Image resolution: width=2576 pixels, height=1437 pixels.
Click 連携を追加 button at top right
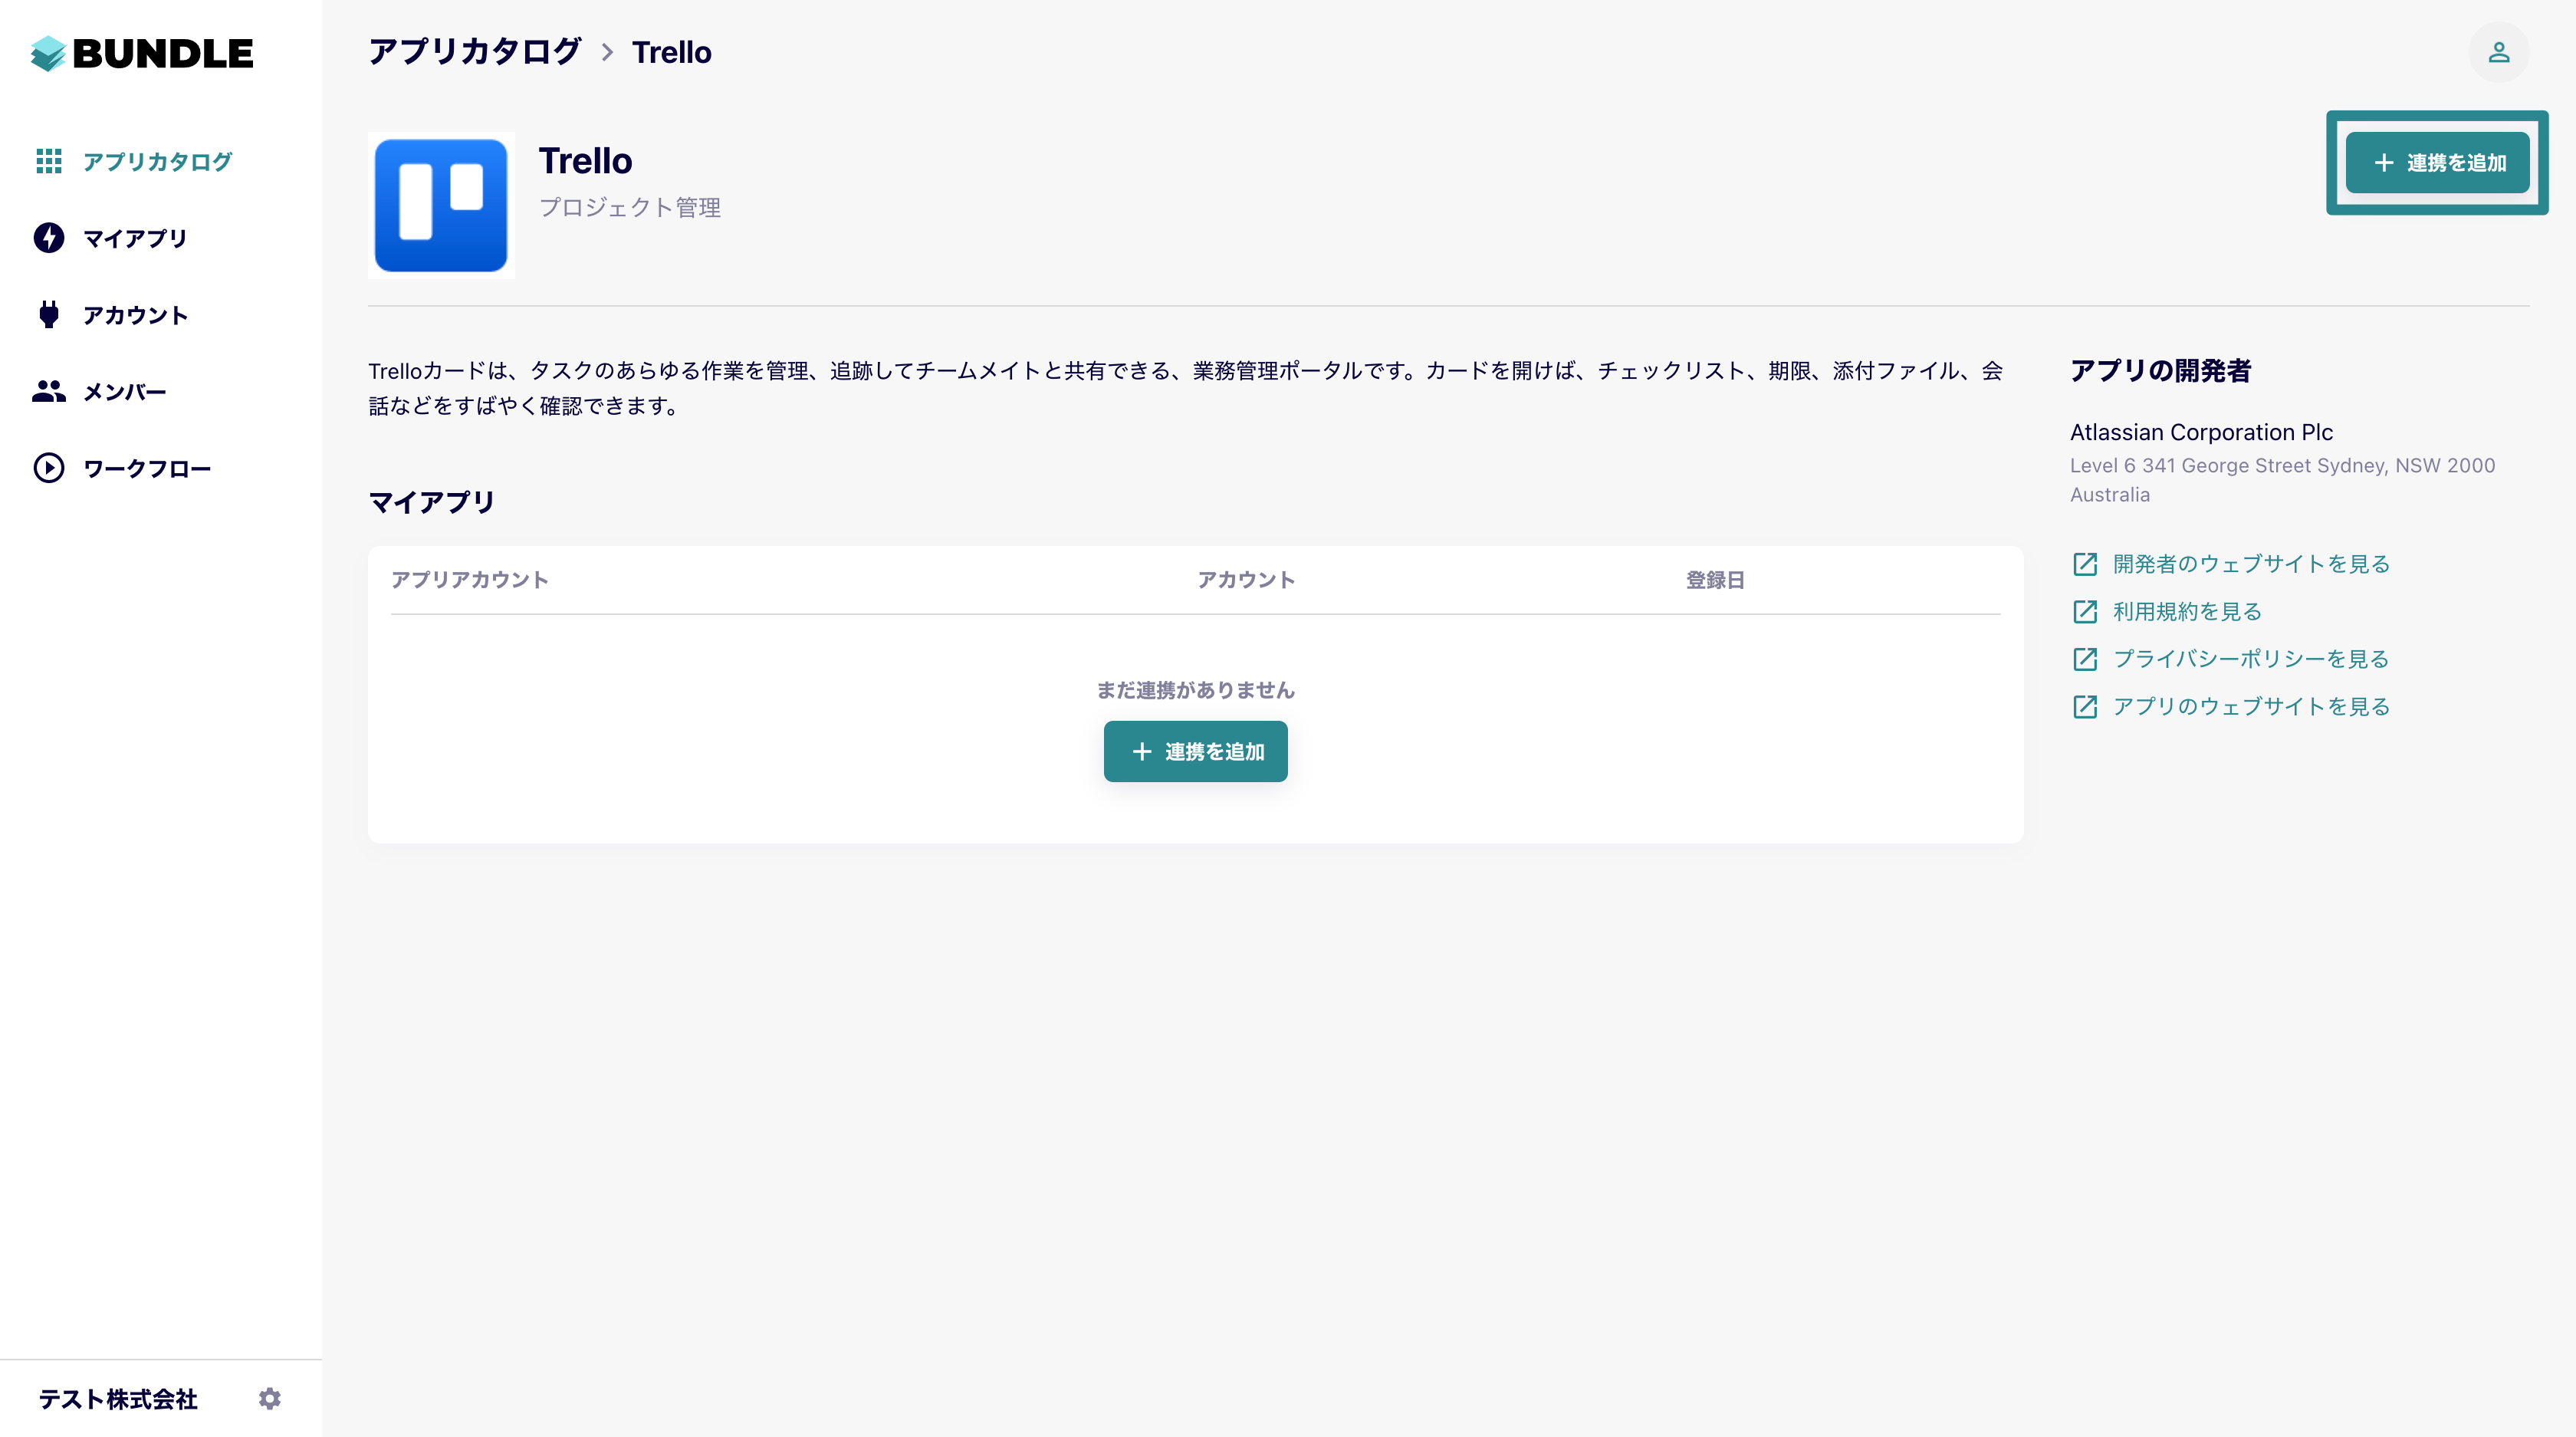2437,162
